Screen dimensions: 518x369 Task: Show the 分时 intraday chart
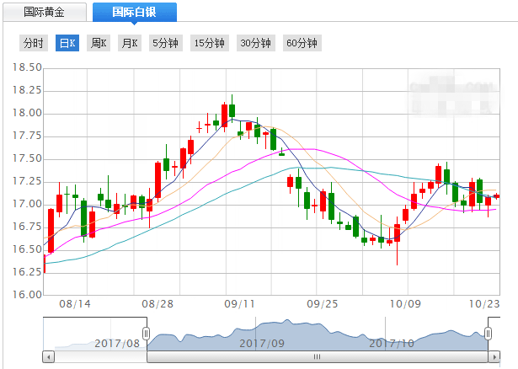click(x=34, y=43)
